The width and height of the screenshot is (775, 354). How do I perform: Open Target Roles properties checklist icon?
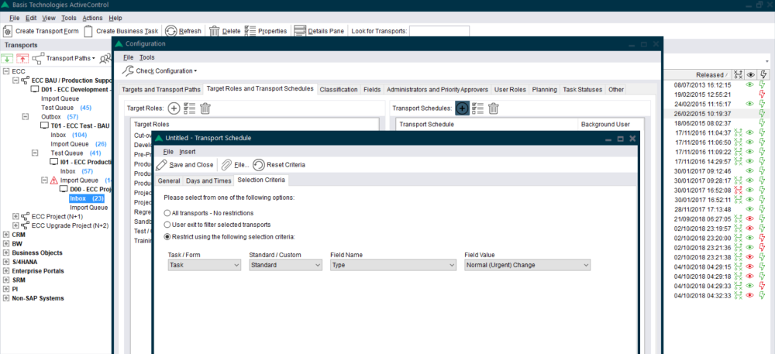coord(190,108)
